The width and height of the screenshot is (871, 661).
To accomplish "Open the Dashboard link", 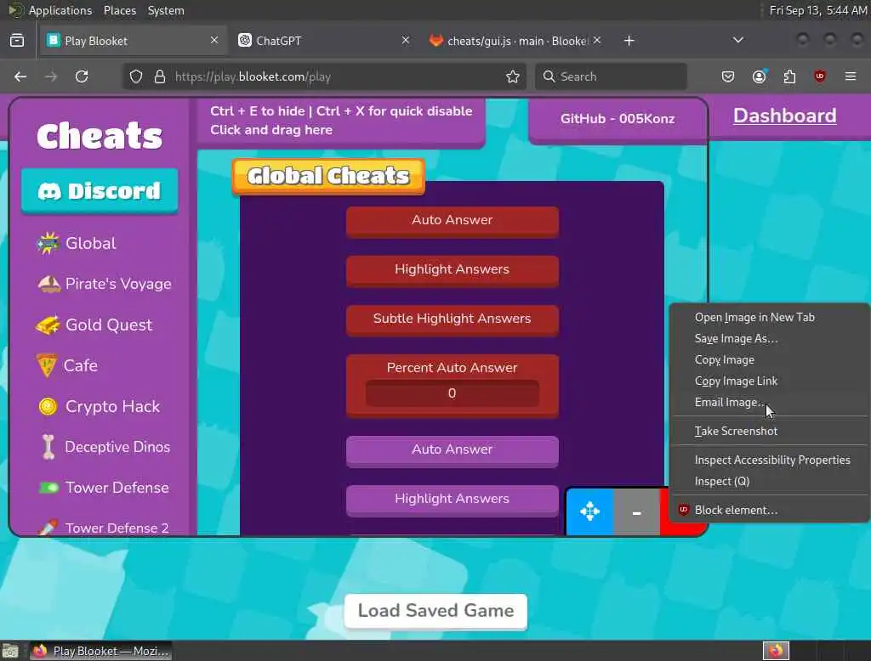I will (x=784, y=116).
